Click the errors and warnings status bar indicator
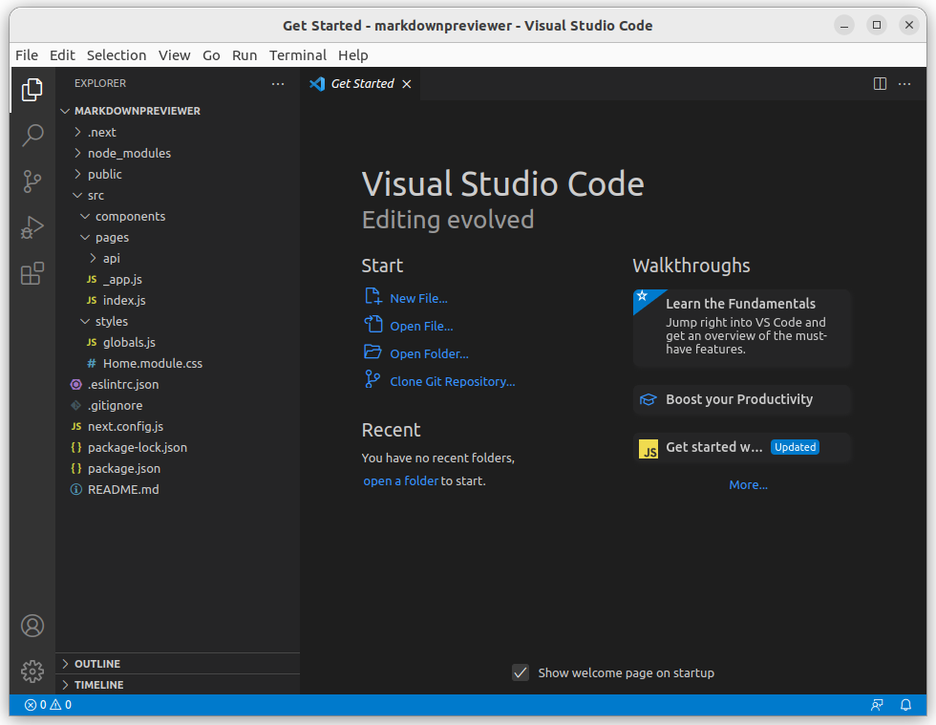The image size is (936, 725). coord(48,705)
